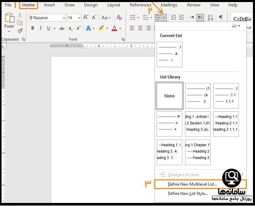
Task: Align text right
Action: (x=148, y=28)
